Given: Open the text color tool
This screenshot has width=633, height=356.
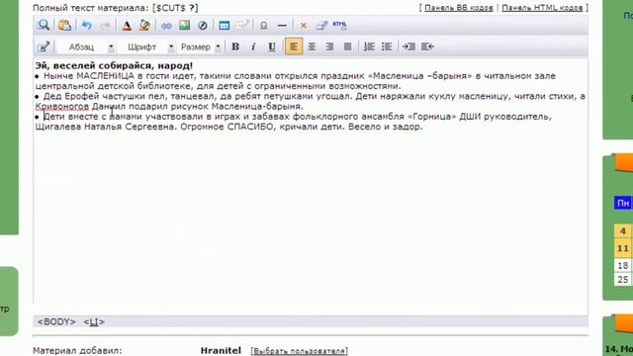Looking at the screenshot, I should 127,26.
